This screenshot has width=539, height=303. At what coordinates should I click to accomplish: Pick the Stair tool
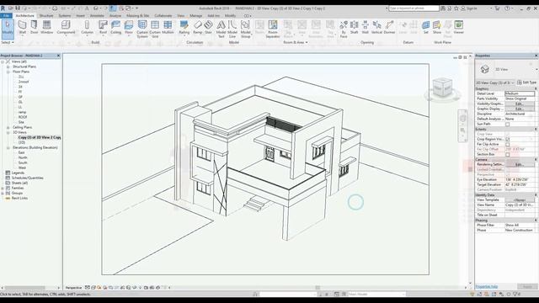(x=208, y=27)
